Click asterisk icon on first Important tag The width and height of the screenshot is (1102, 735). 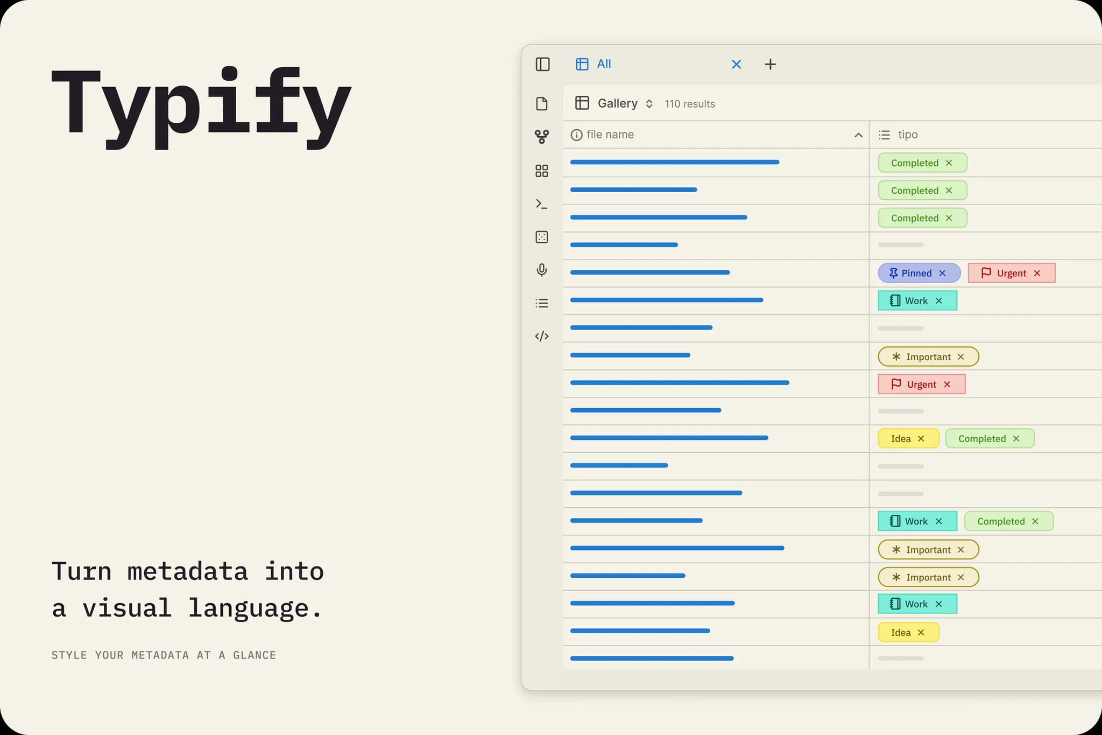[x=896, y=356]
